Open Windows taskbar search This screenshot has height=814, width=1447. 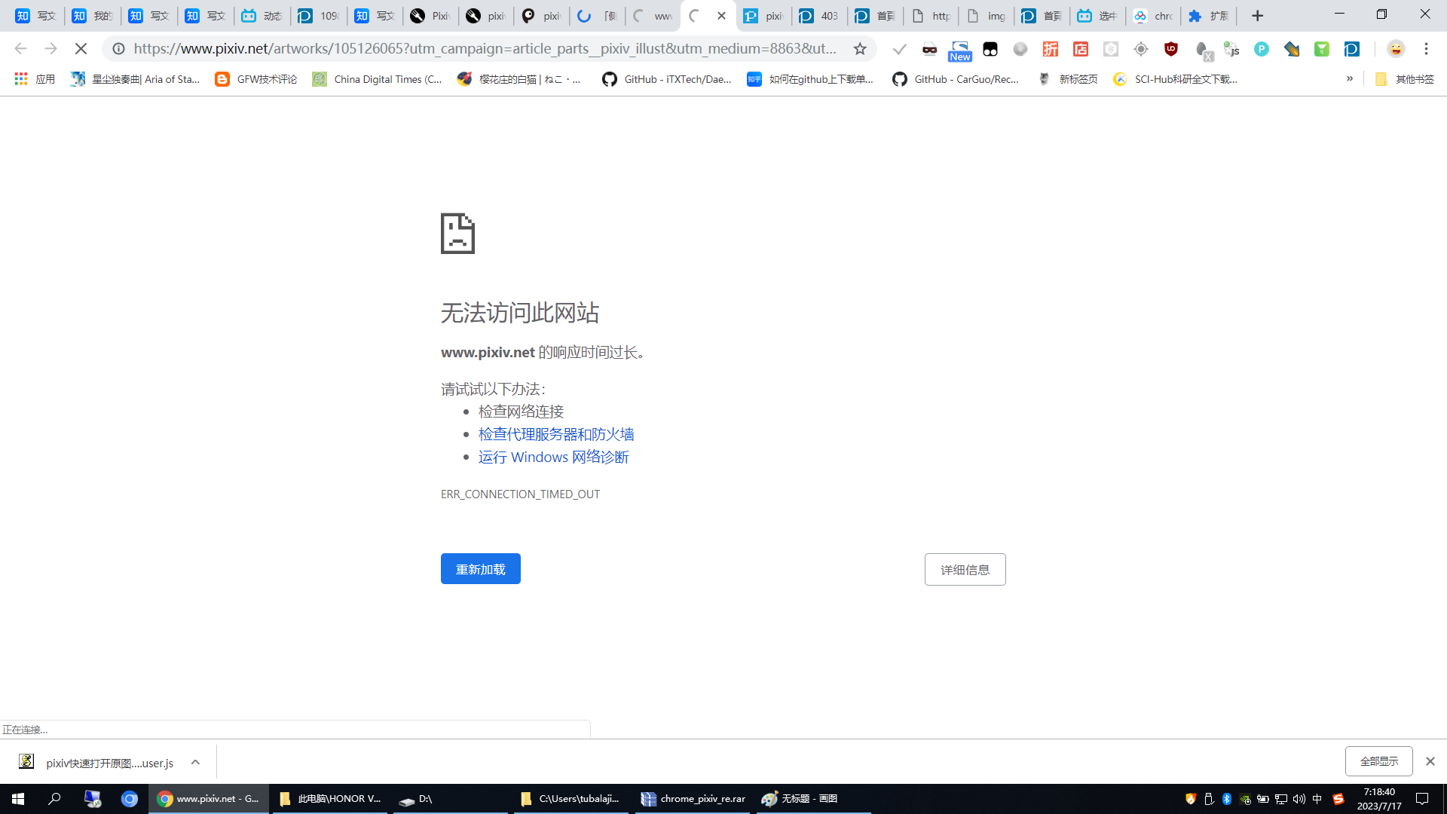(x=54, y=798)
